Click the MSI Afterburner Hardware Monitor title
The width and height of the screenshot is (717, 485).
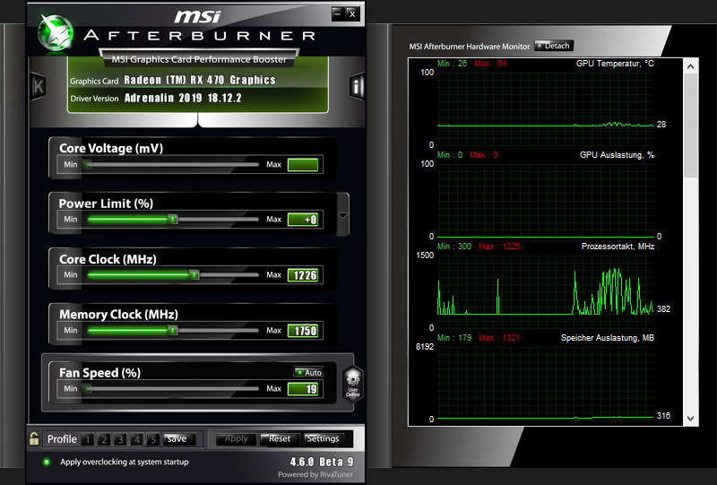pyautogui.click(x=470, y=47)
